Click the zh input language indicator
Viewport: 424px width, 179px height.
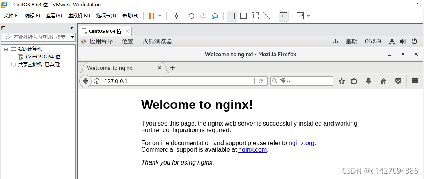[x=335, y=41]
